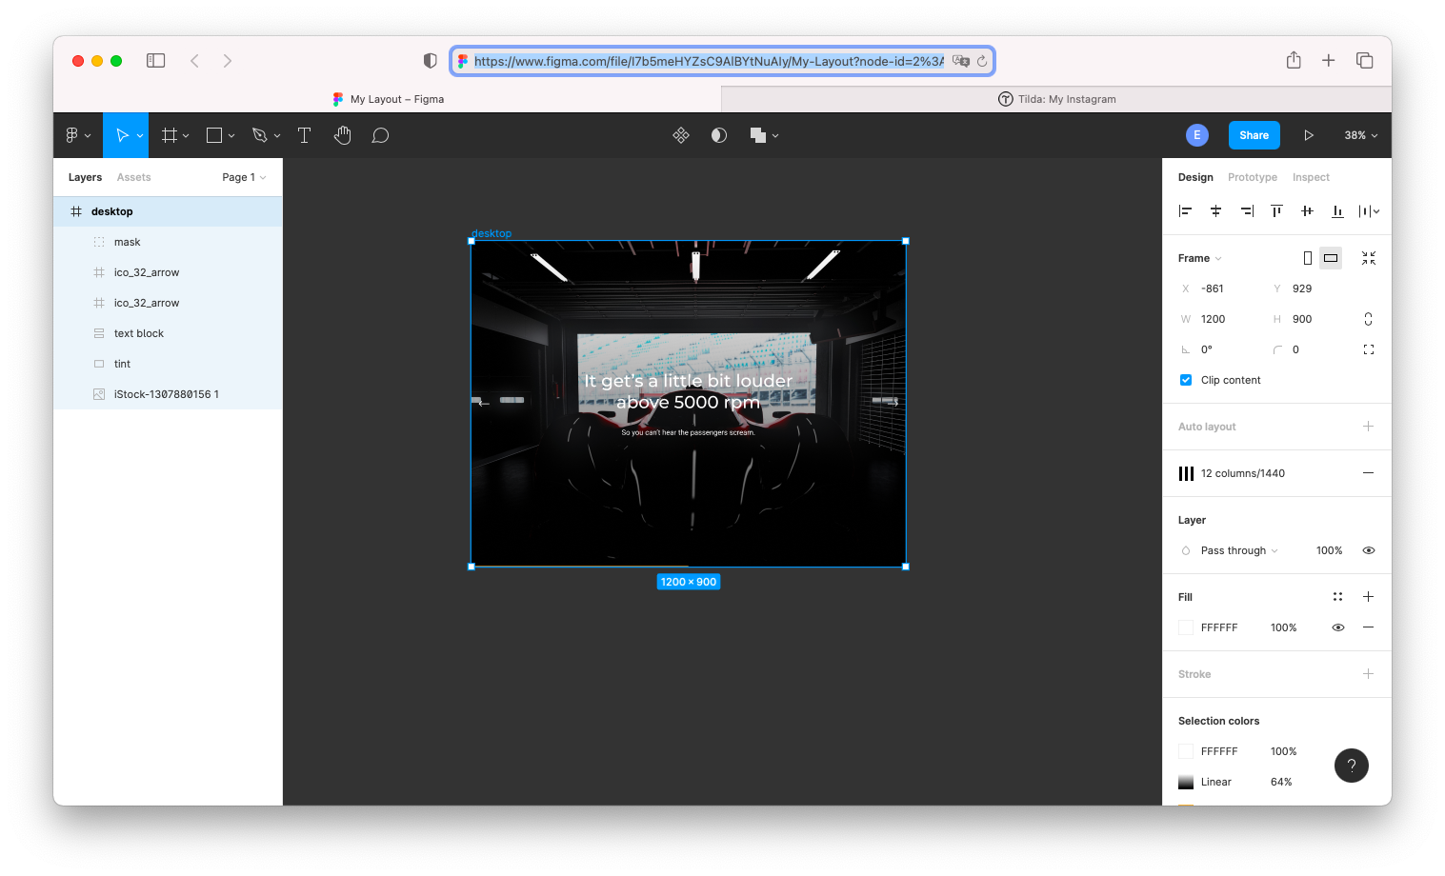Open Present mode with the play button
The height and width of the screenshot is (876, 1445).
point(1309,134)
